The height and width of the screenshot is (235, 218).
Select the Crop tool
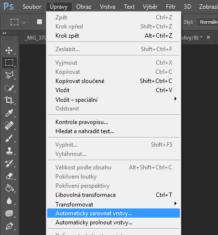click(9, 100)
